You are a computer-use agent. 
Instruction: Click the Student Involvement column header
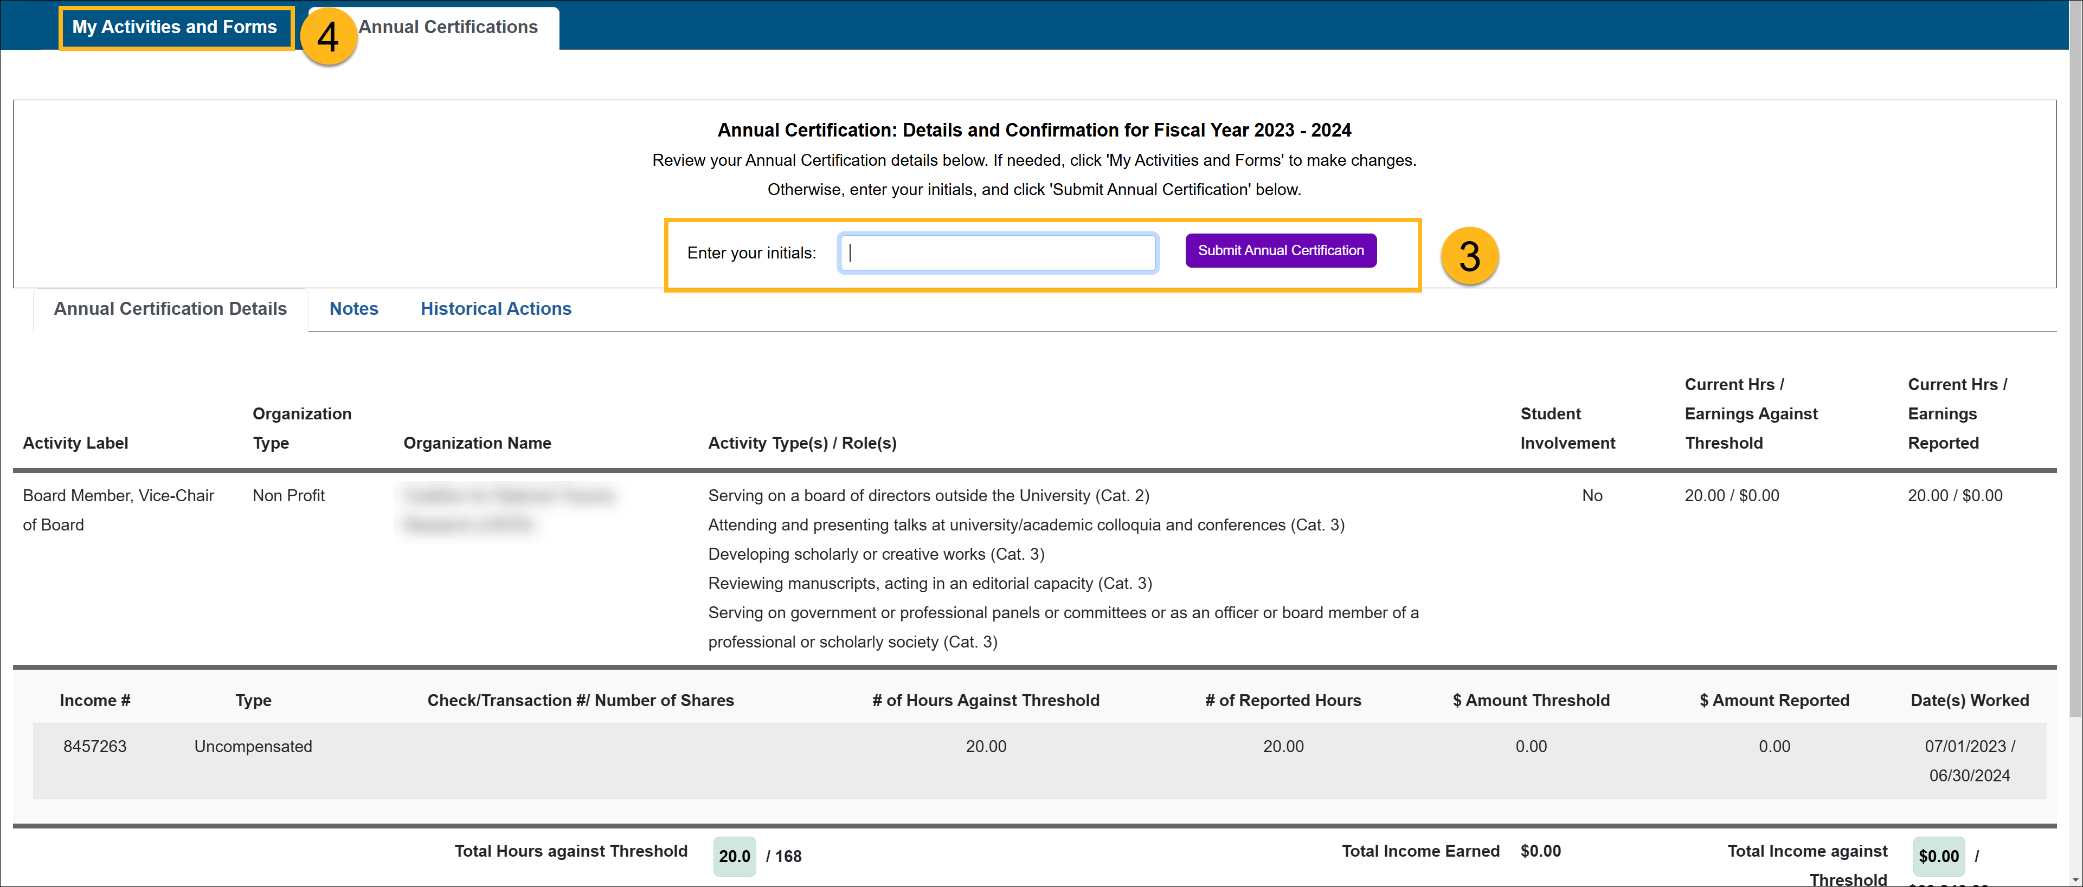pyautogui.click(x=1566, y=428)
